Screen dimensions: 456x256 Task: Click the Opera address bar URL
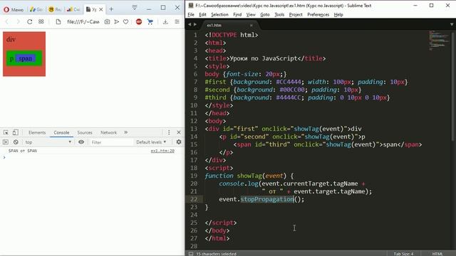point(83,22)
